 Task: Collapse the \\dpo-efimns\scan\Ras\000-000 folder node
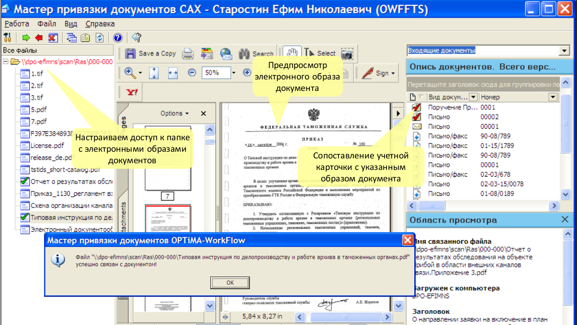click(x=5, y=62)
